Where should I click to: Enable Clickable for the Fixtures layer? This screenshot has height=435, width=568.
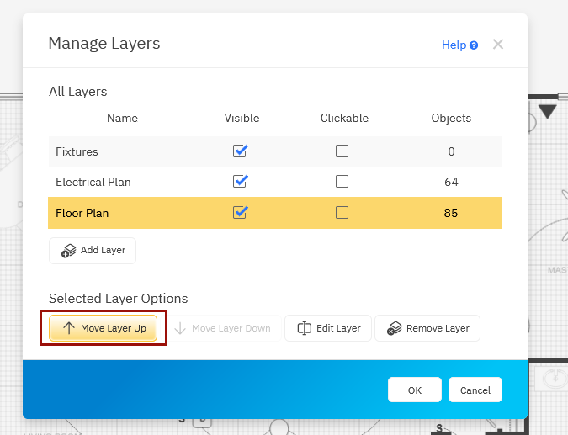(342, 151)
